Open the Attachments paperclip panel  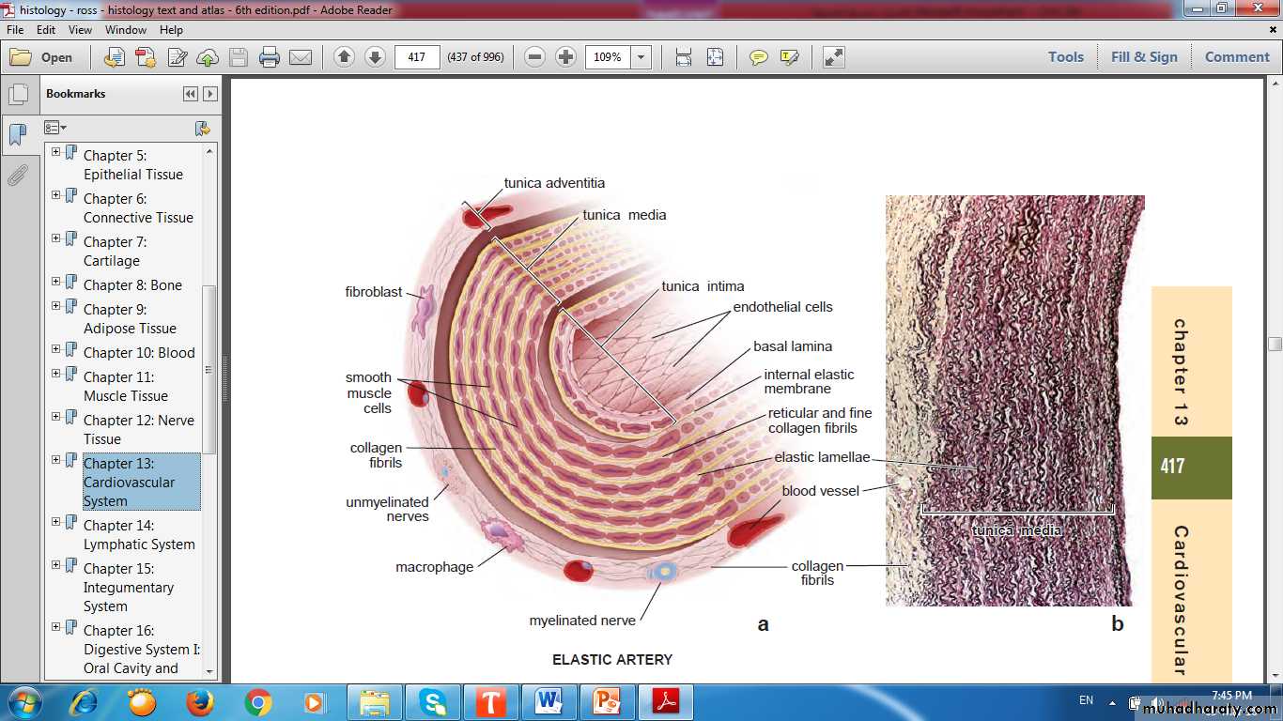(18, 175)
